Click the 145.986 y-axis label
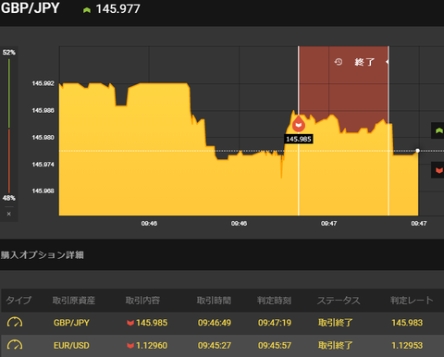 (x=43, y=110)
